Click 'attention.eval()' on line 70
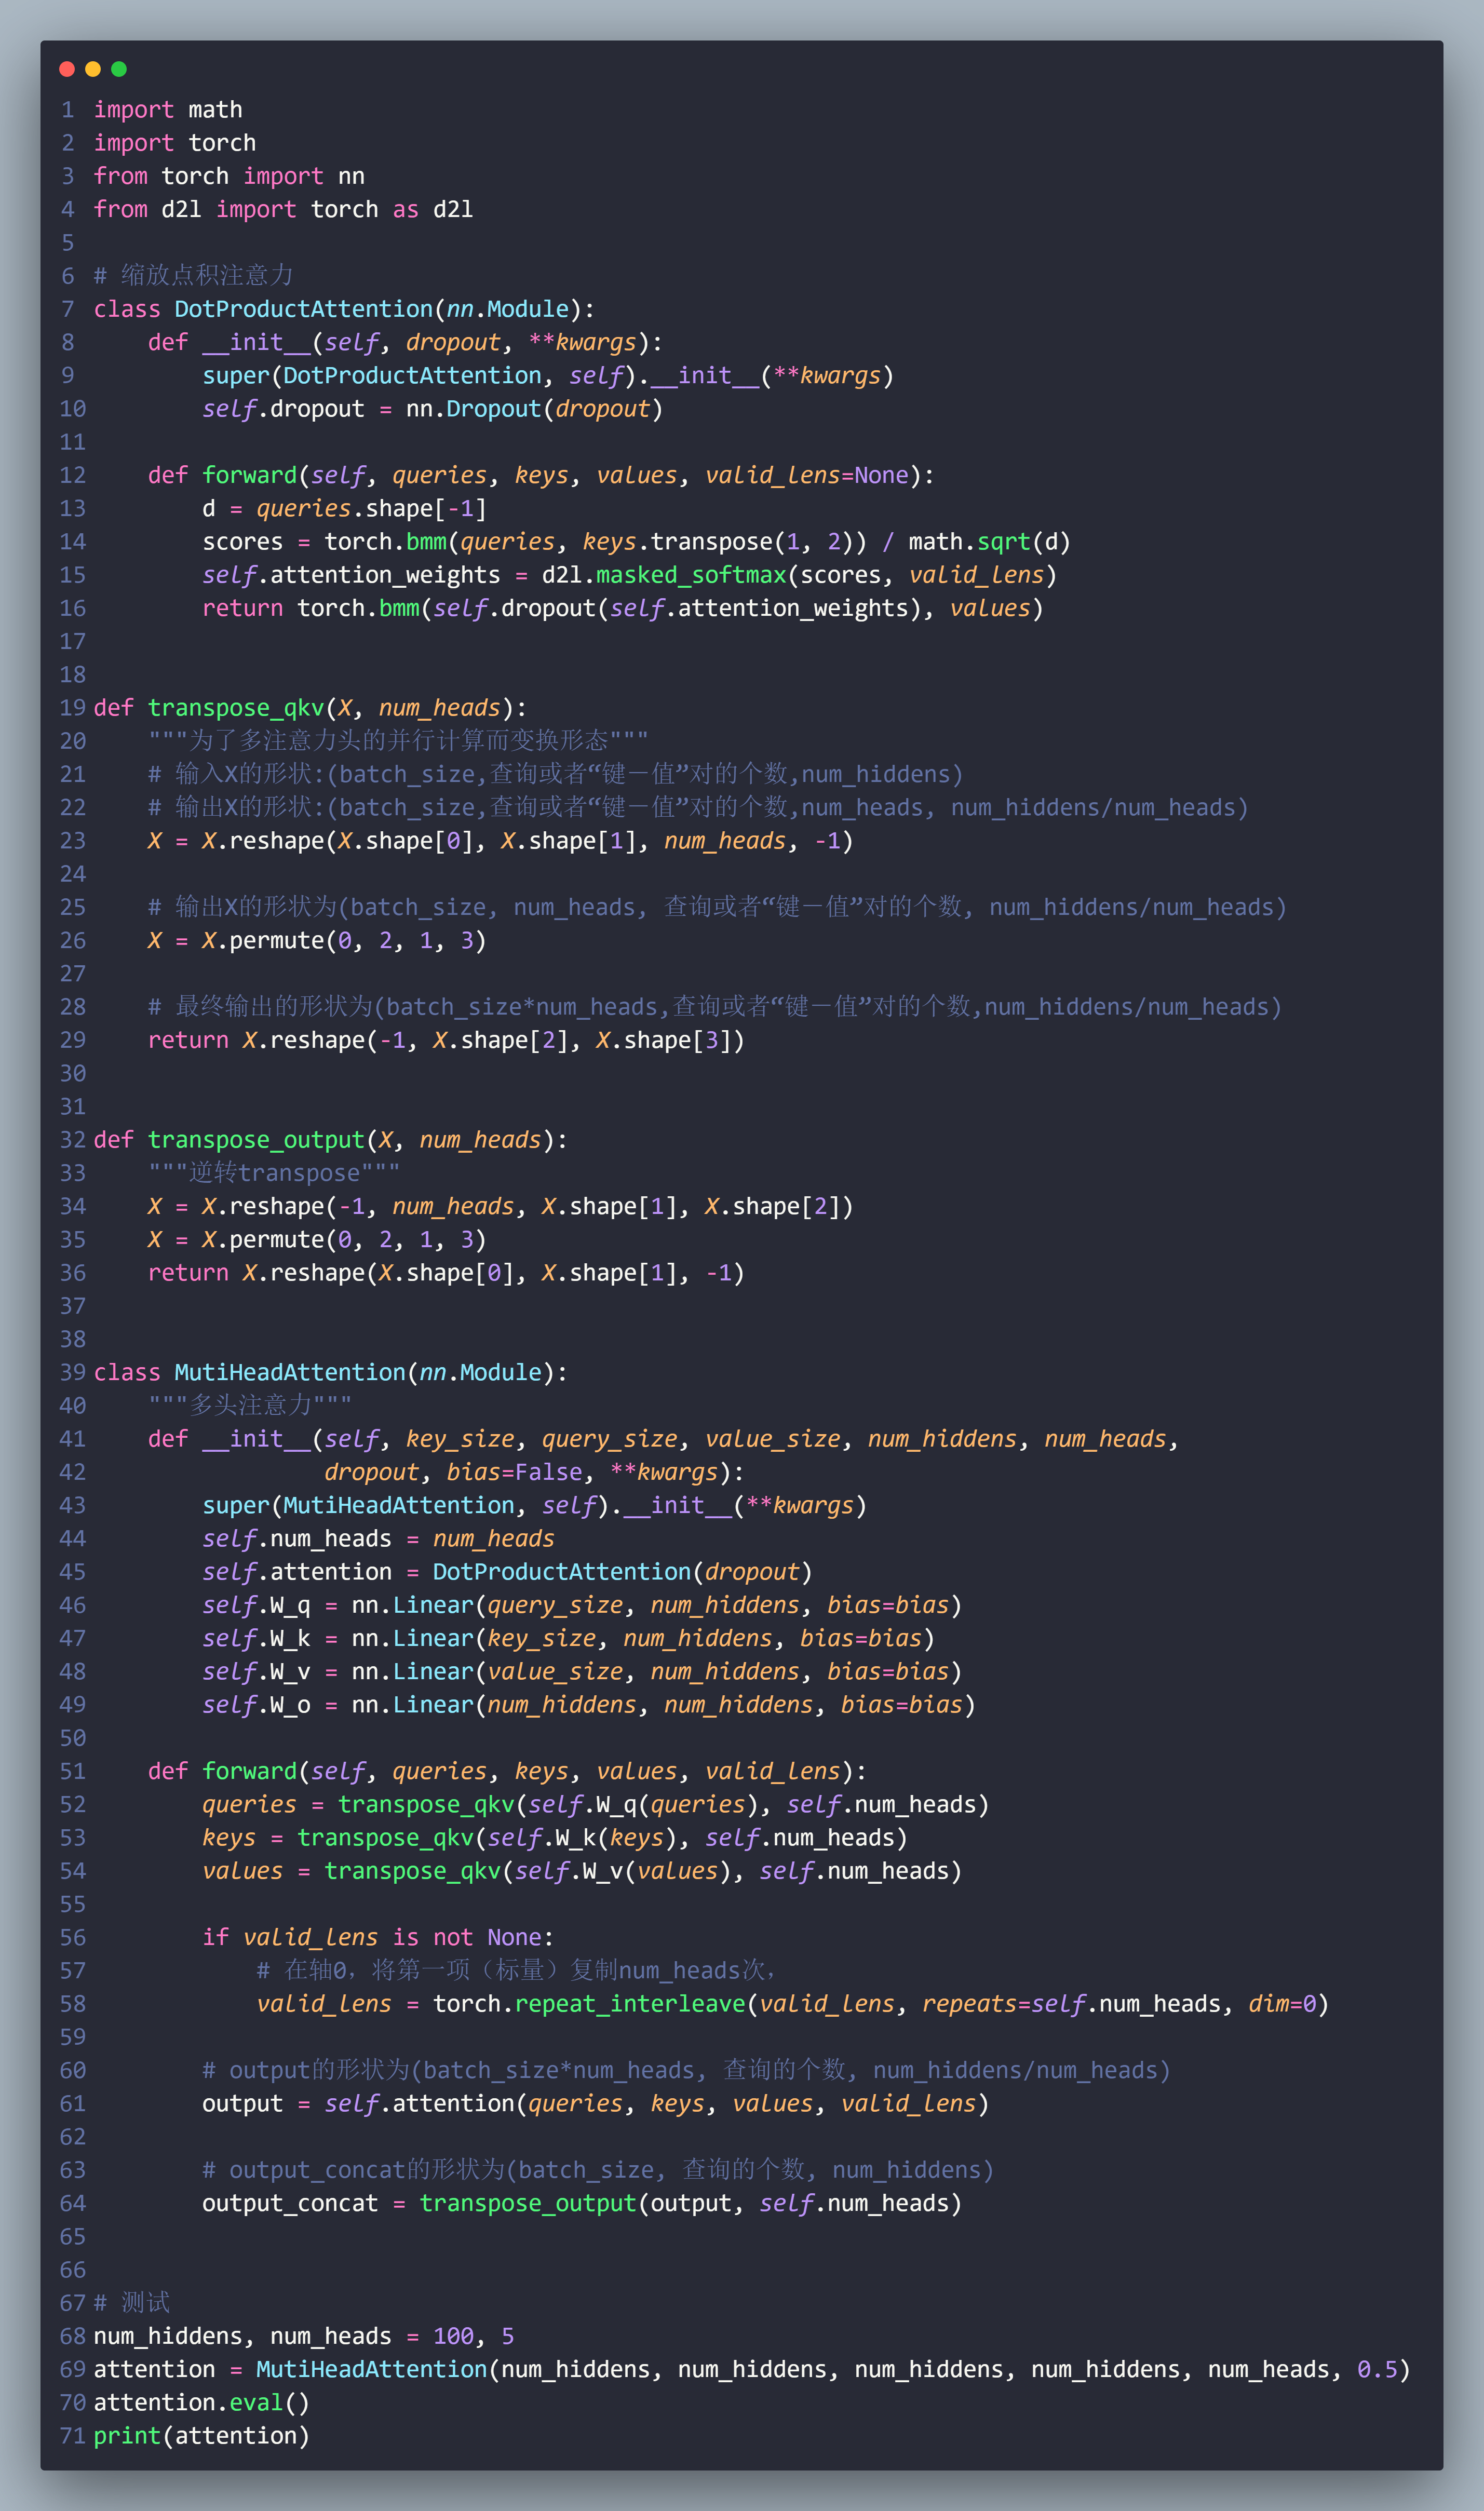 pos(201,2403)
